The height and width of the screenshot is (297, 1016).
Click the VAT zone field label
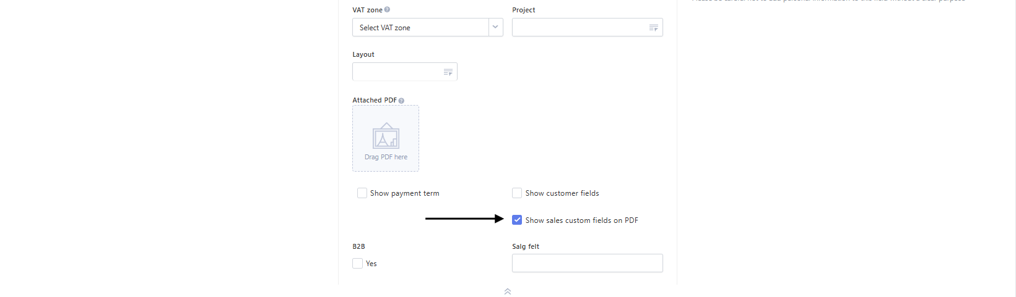click(x=367, y=10)
